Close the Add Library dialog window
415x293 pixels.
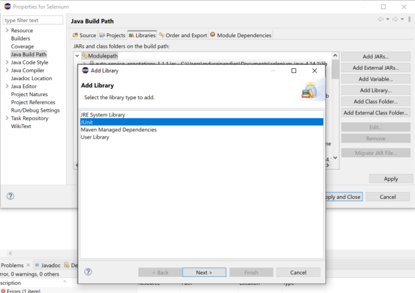point(314,70)
